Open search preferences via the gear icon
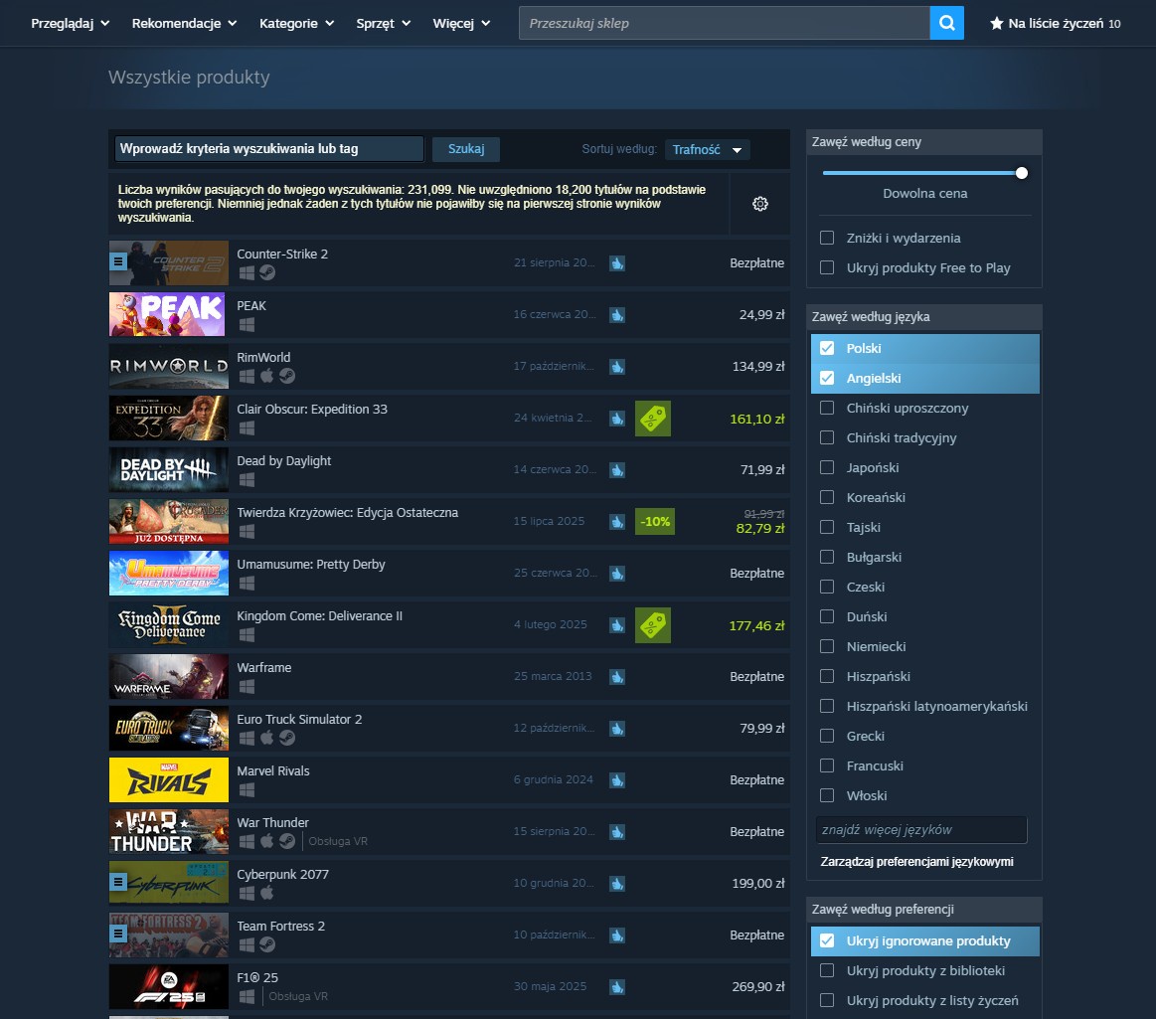 tap(759, 203)
